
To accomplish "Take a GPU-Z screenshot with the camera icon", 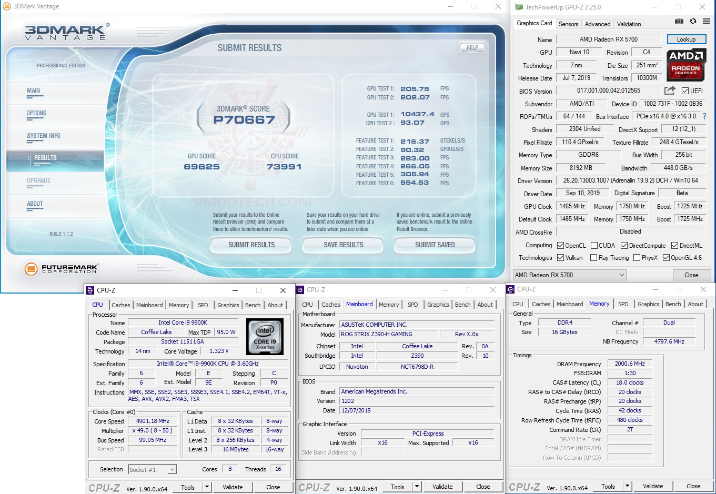I will click(679, 21).
